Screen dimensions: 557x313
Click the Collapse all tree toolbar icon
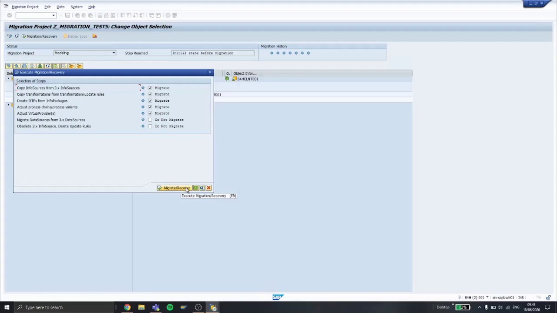[x=17, y=66]
